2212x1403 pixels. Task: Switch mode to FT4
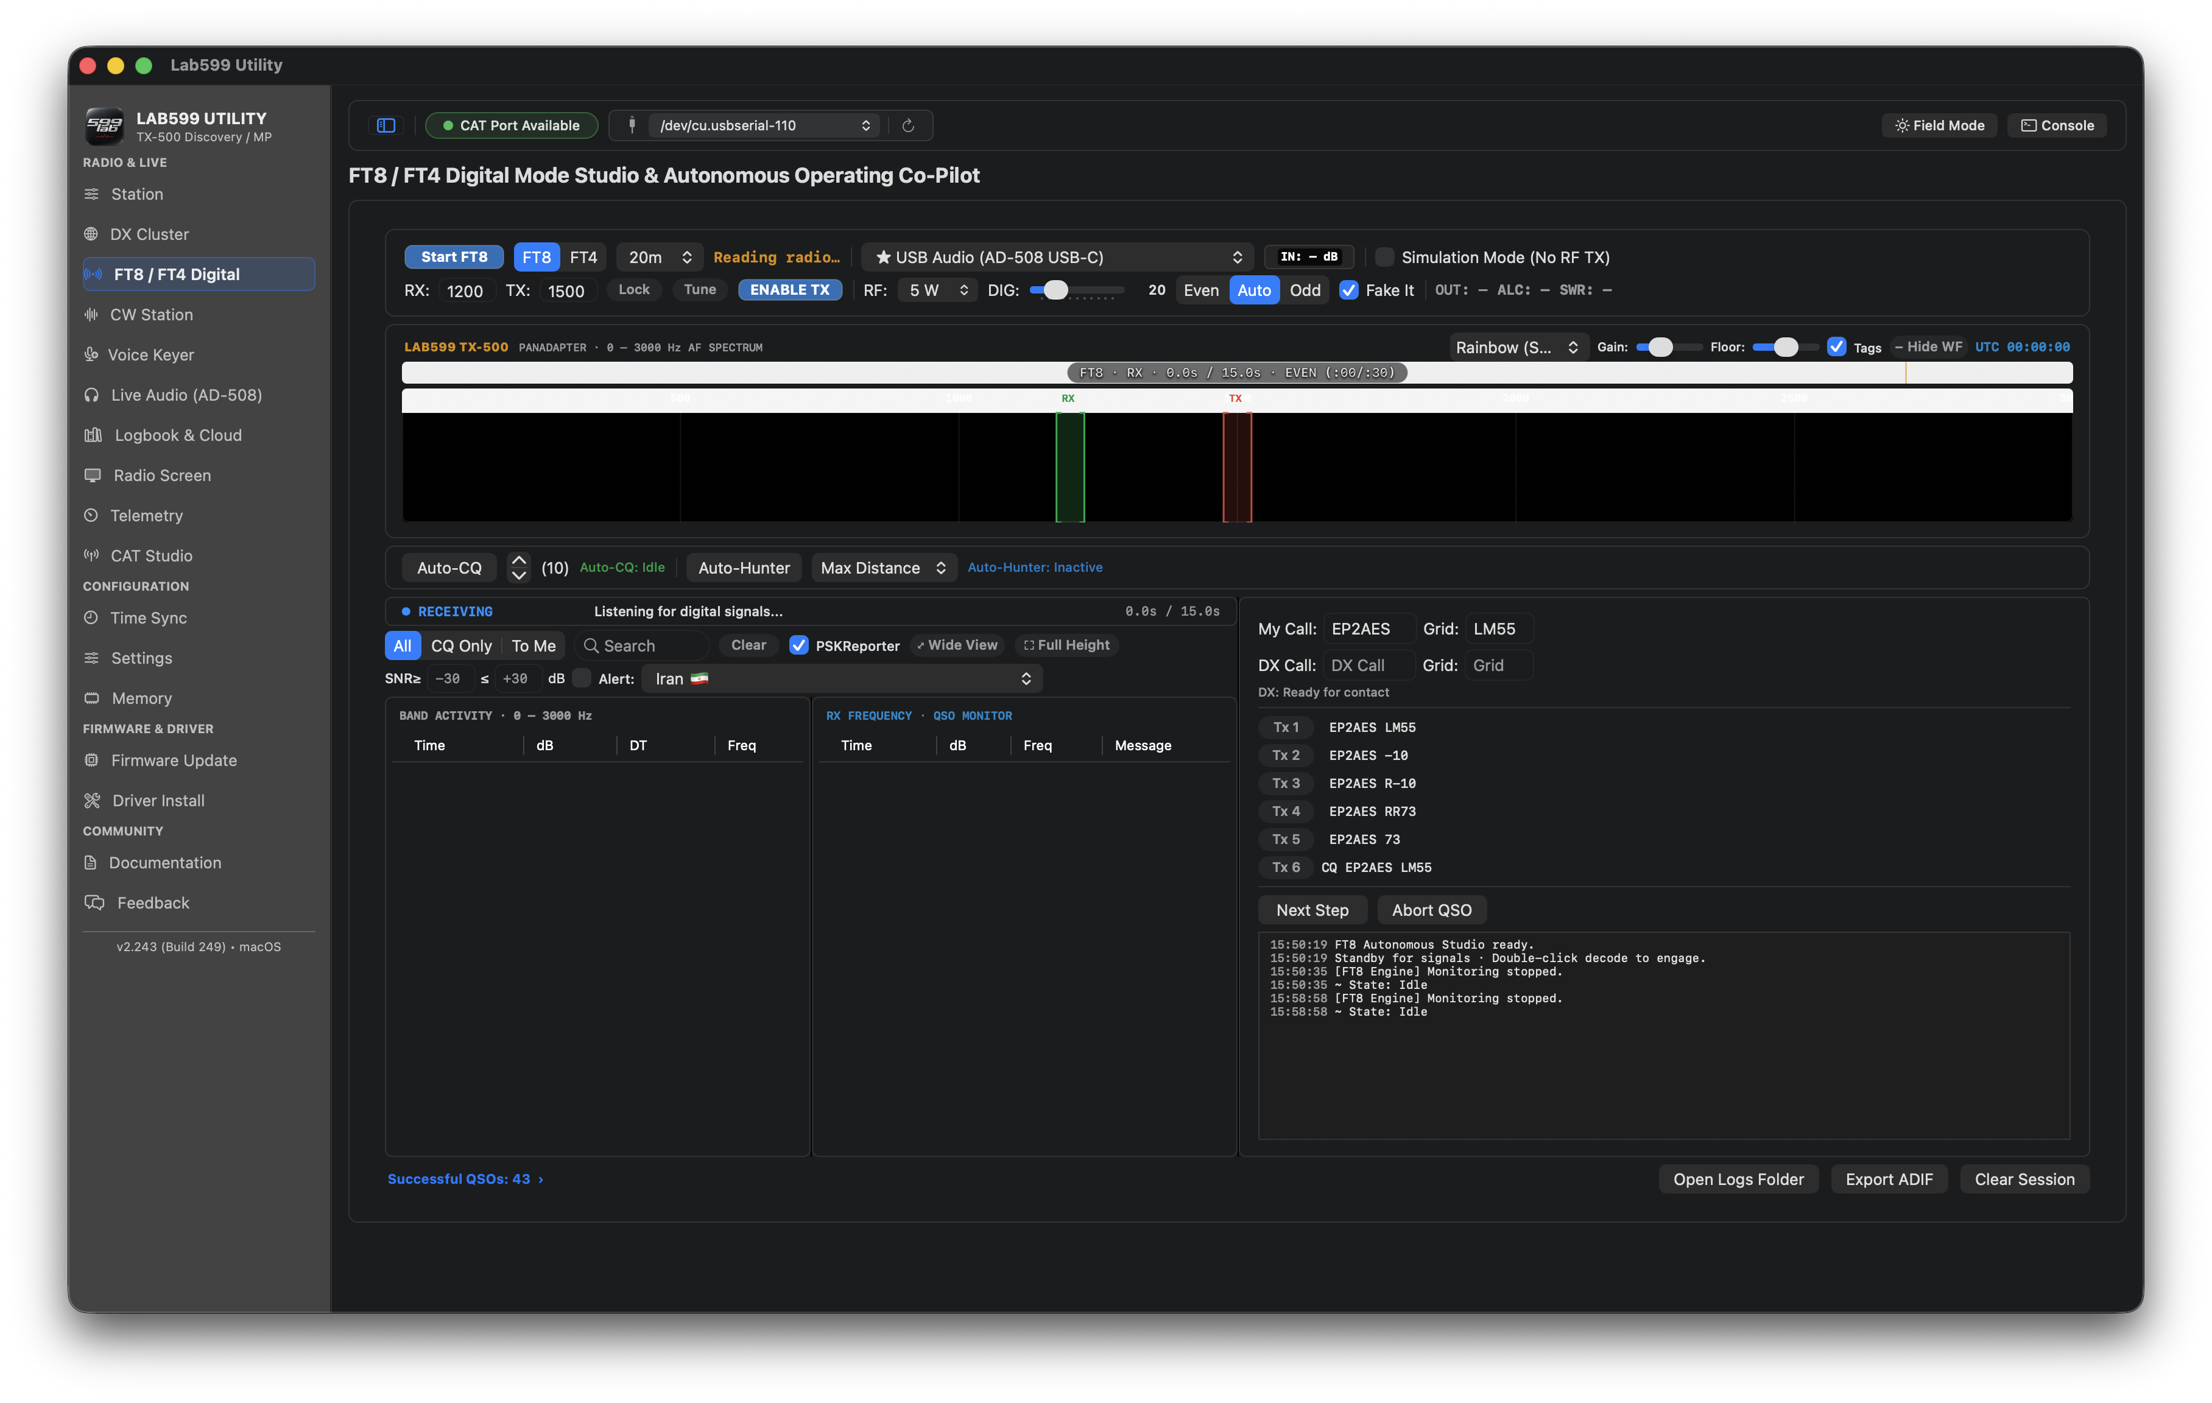point(583,257)
